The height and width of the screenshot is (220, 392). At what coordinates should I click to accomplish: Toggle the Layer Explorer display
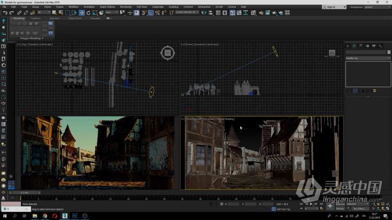click(225, 13)
